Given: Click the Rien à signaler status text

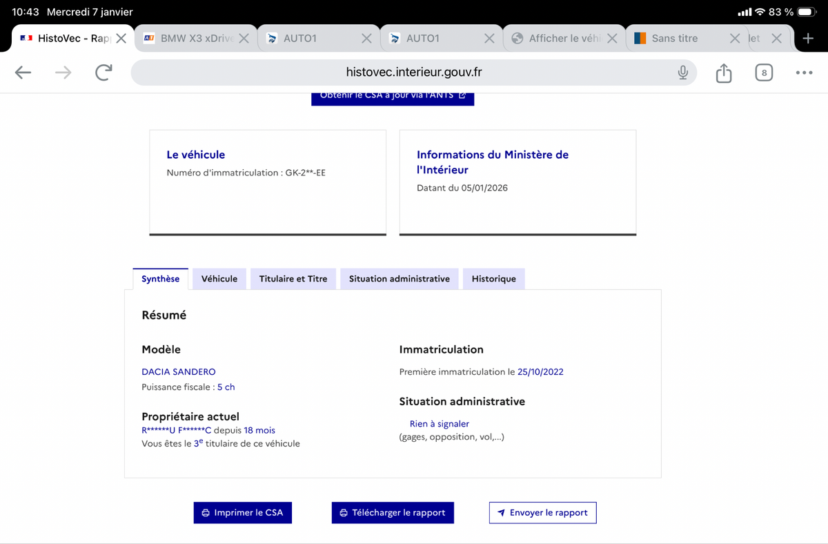Looking at the screenshot, I should (440, 424).
